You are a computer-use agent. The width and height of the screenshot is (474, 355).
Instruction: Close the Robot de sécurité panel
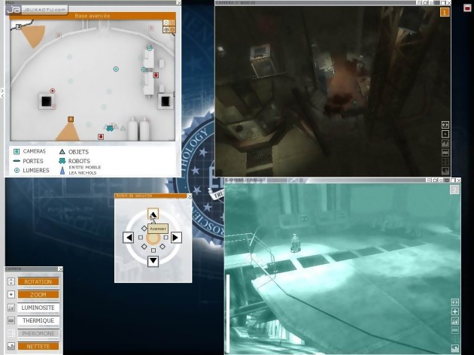click(190, 196)
